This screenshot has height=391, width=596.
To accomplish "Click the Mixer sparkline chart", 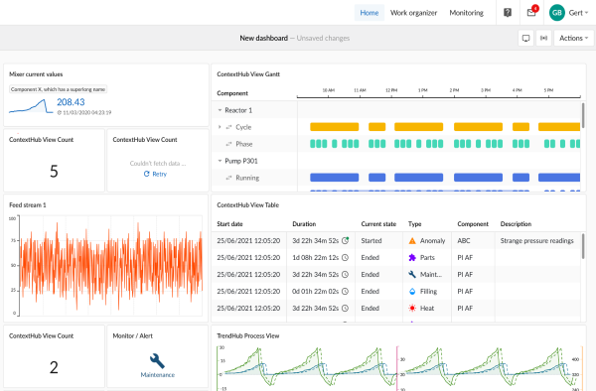I will (x=31, y=106).
